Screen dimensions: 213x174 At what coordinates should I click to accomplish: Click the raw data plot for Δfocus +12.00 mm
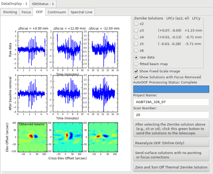68,50
